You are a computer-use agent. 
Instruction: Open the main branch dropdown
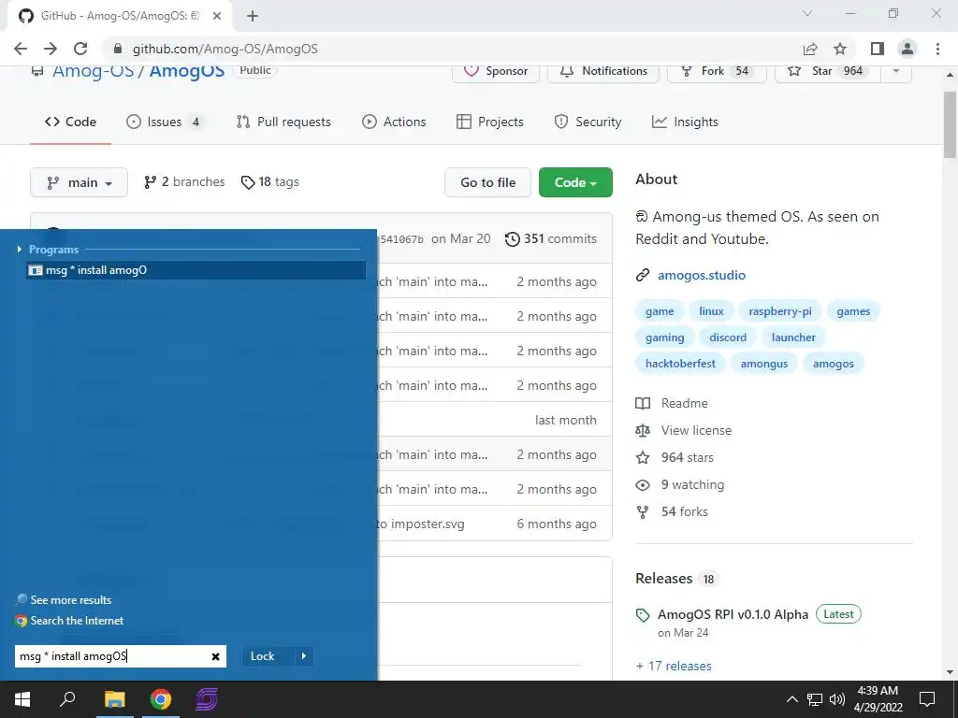click(x=79, y=182)
